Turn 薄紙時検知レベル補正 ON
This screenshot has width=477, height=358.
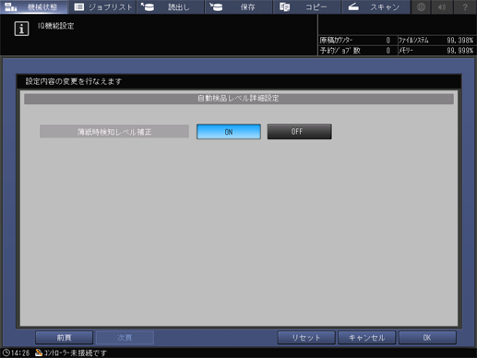click(229, 132)
